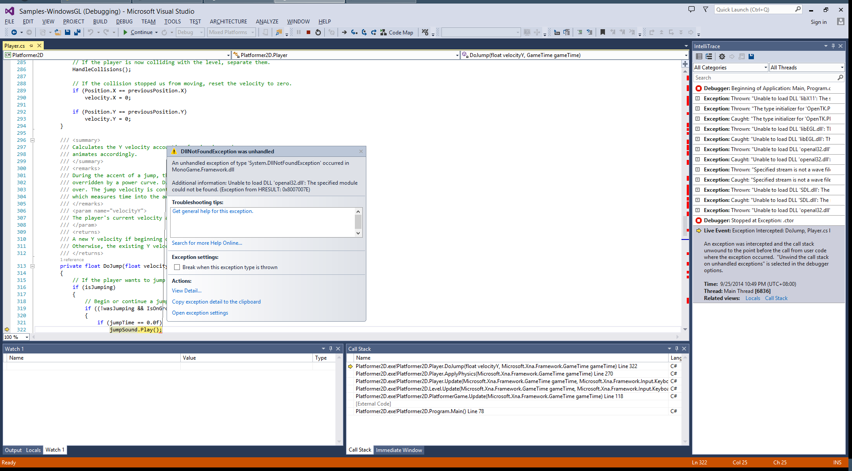The width and height of the screenshot is (852, 471).
Task: Click the Comment Out Selected Lines icon
Action: point(579,32)
